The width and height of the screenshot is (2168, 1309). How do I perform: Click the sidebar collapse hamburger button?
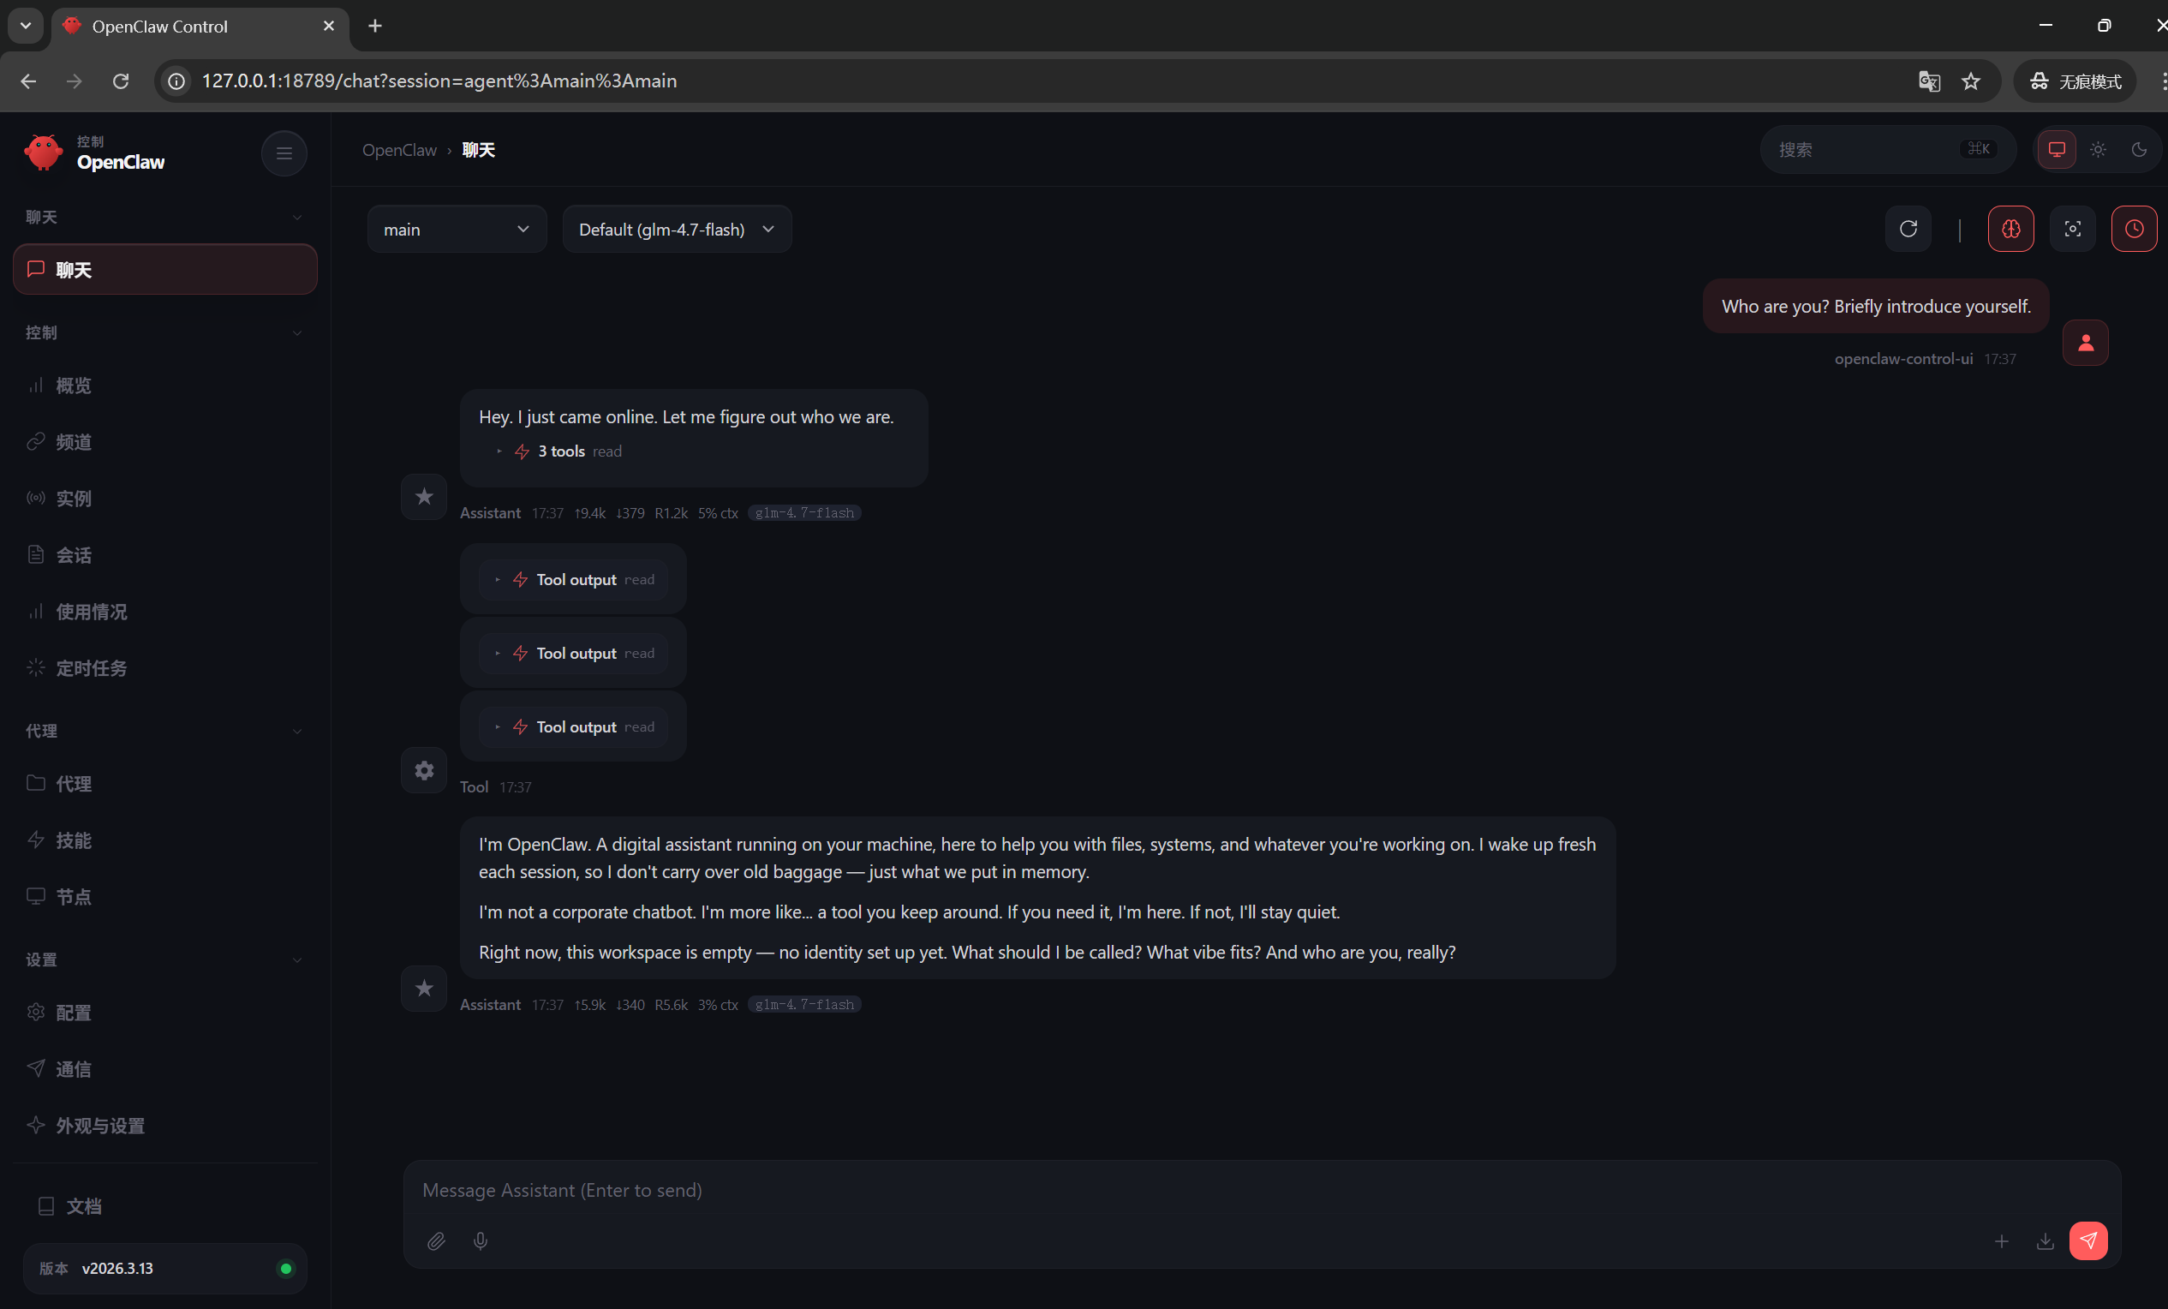[284, 154]
